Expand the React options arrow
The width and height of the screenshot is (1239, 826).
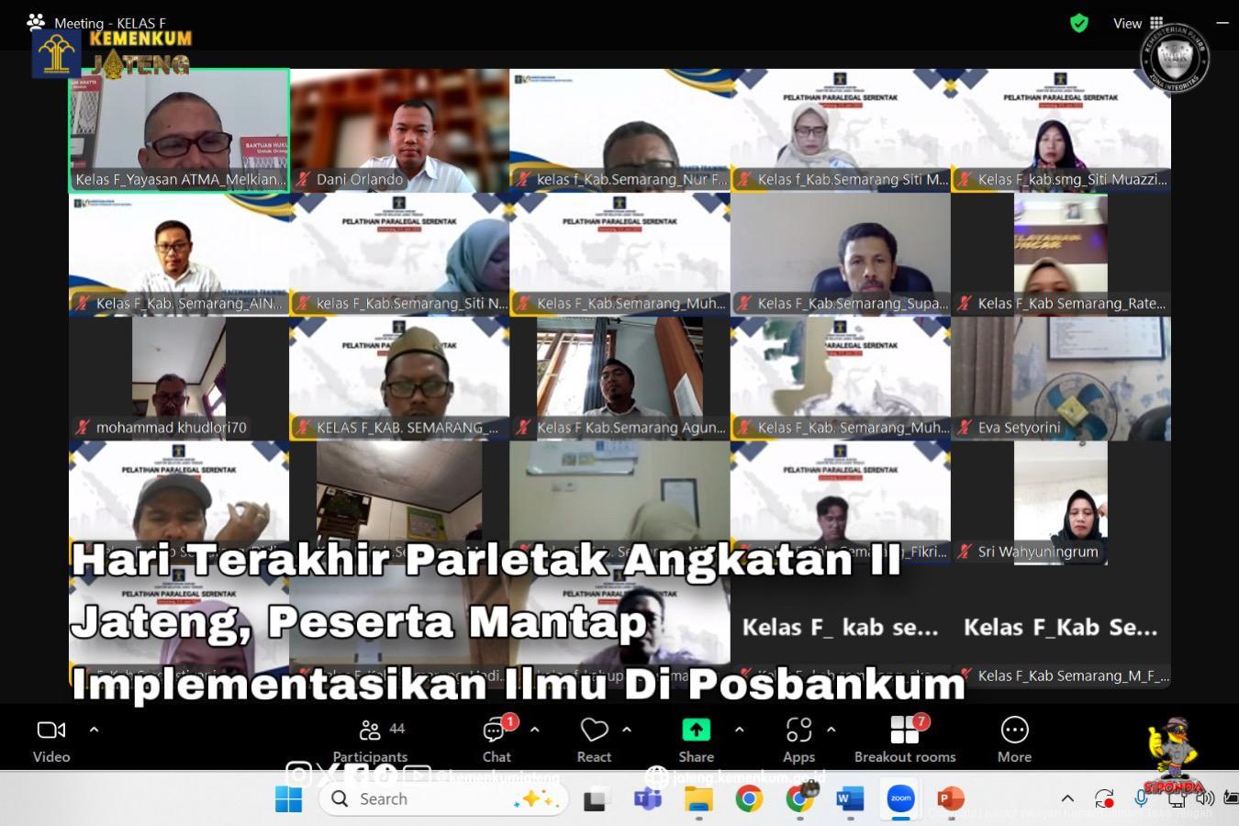pos(627,730)
